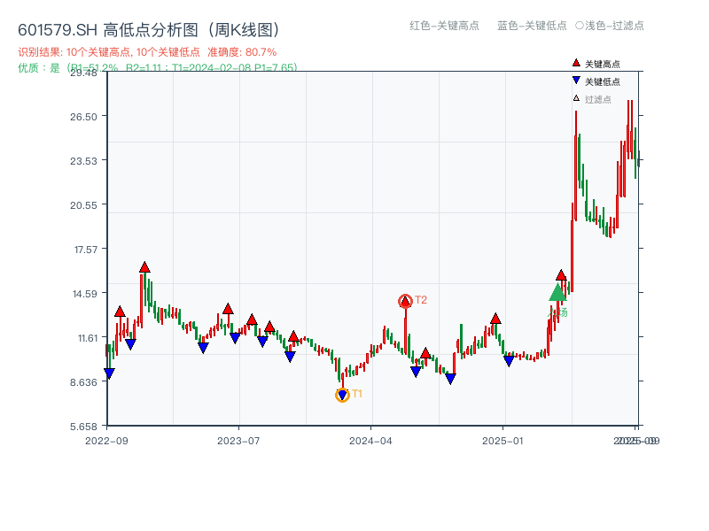Click the 26.50 y-axis label
The height and width of the screenshot is (531, 709).
pyautogui.click(x=83, y=117)
